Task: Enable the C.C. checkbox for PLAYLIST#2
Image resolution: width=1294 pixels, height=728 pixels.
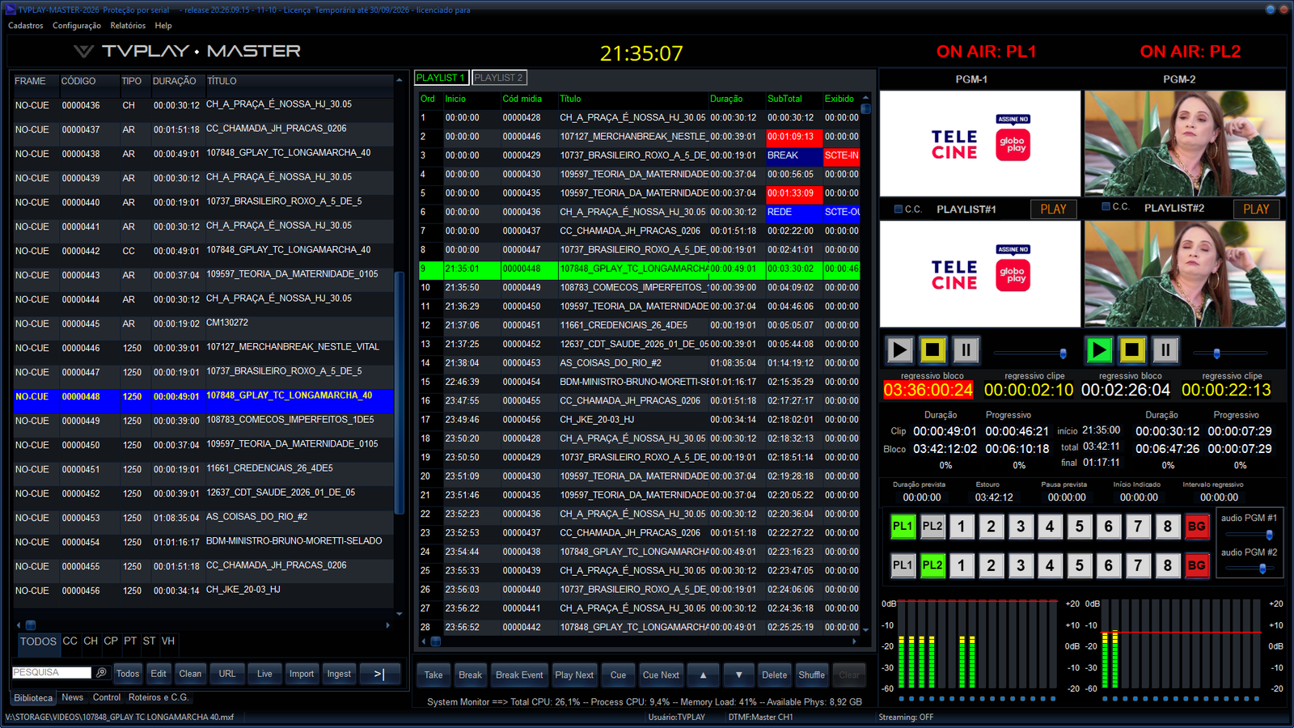Action: (1106, 207)
